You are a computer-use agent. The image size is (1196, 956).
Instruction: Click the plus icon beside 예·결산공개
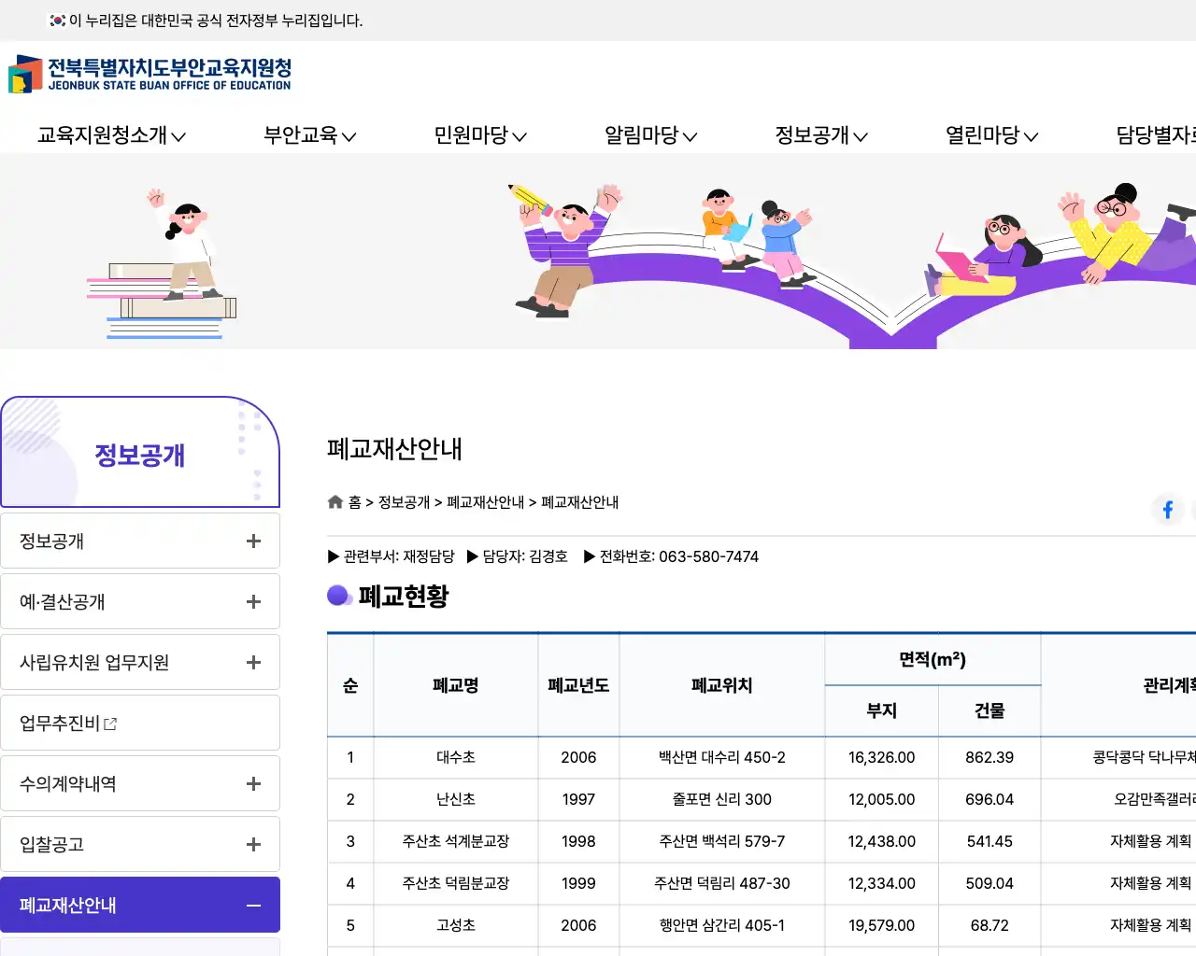[253, 602]
